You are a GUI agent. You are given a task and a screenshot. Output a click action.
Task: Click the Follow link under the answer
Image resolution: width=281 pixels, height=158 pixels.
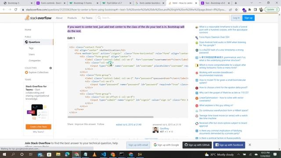[x=101, y=124]
